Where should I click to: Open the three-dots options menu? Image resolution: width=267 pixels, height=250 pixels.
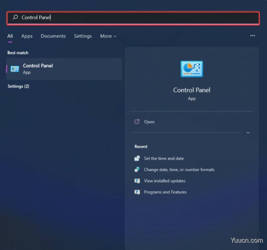pos(253,36)
